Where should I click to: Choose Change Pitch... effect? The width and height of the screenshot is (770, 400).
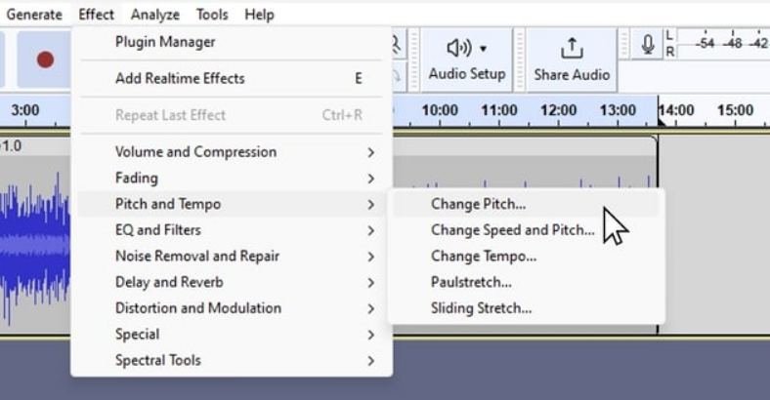point(478,204)
